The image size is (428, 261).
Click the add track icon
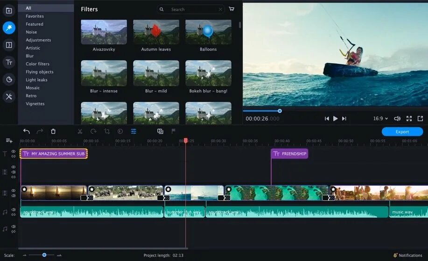pyautogui.click(x=9, y=141)
